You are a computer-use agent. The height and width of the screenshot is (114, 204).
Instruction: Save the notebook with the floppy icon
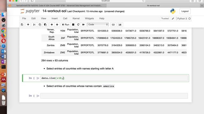pos(22,25)
